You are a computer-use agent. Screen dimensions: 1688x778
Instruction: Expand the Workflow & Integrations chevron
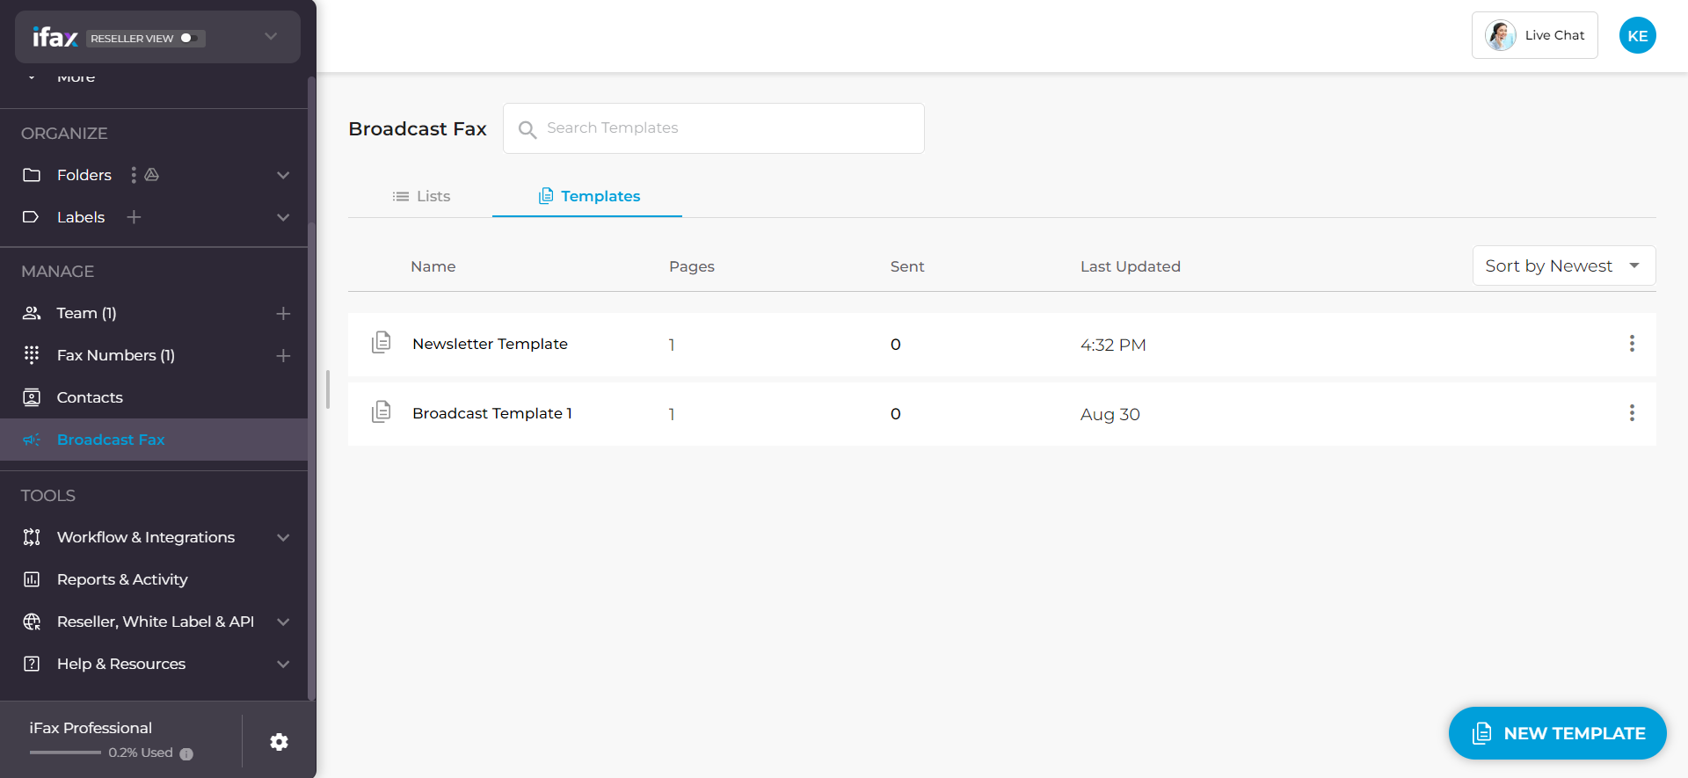pos(283,537)
